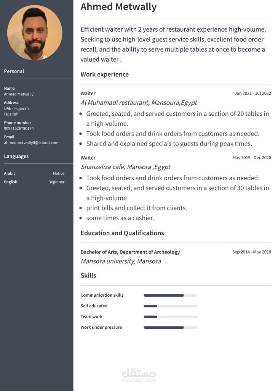
Task: Click the Work experience heading
Action: click(105, 74)
